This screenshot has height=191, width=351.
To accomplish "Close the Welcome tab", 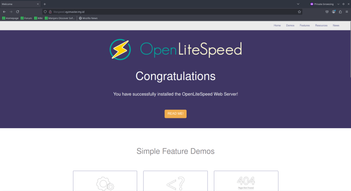I will point(37,4).
